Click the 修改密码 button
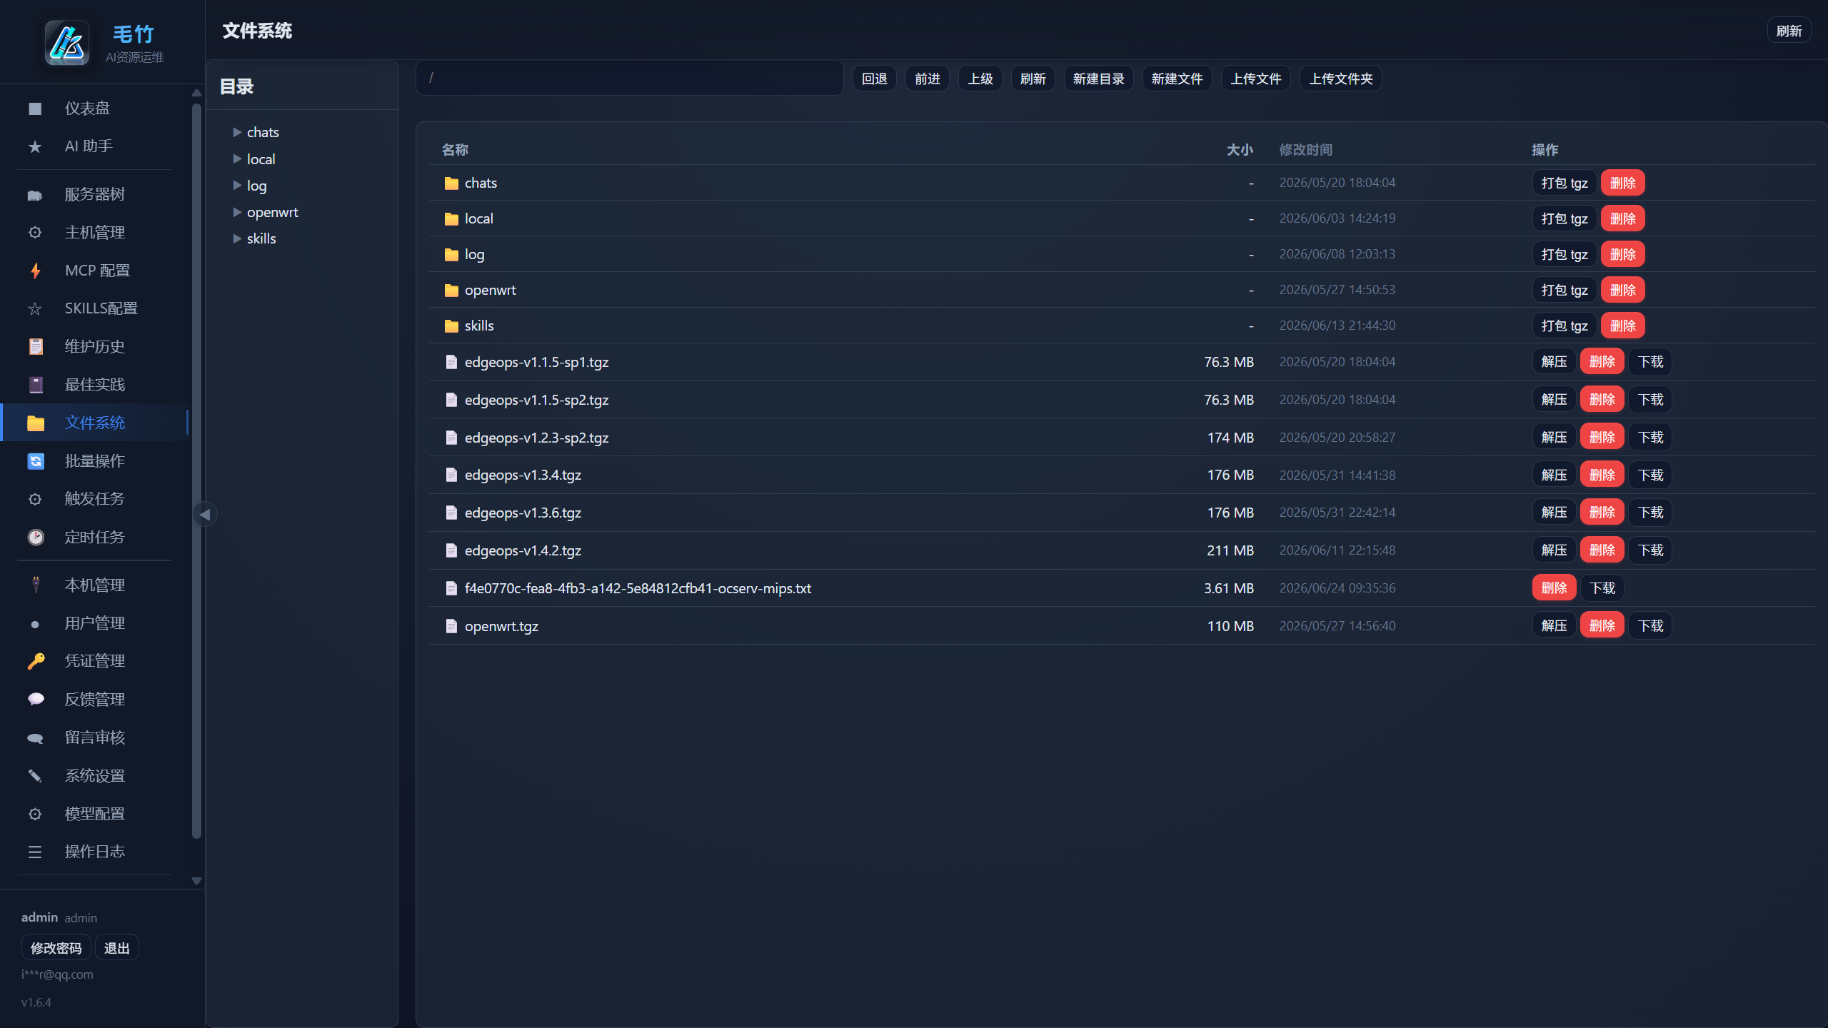Image resolution: width=1828 pixels, height=1028 pixels. pyautogui.click(x=56, y=948)
